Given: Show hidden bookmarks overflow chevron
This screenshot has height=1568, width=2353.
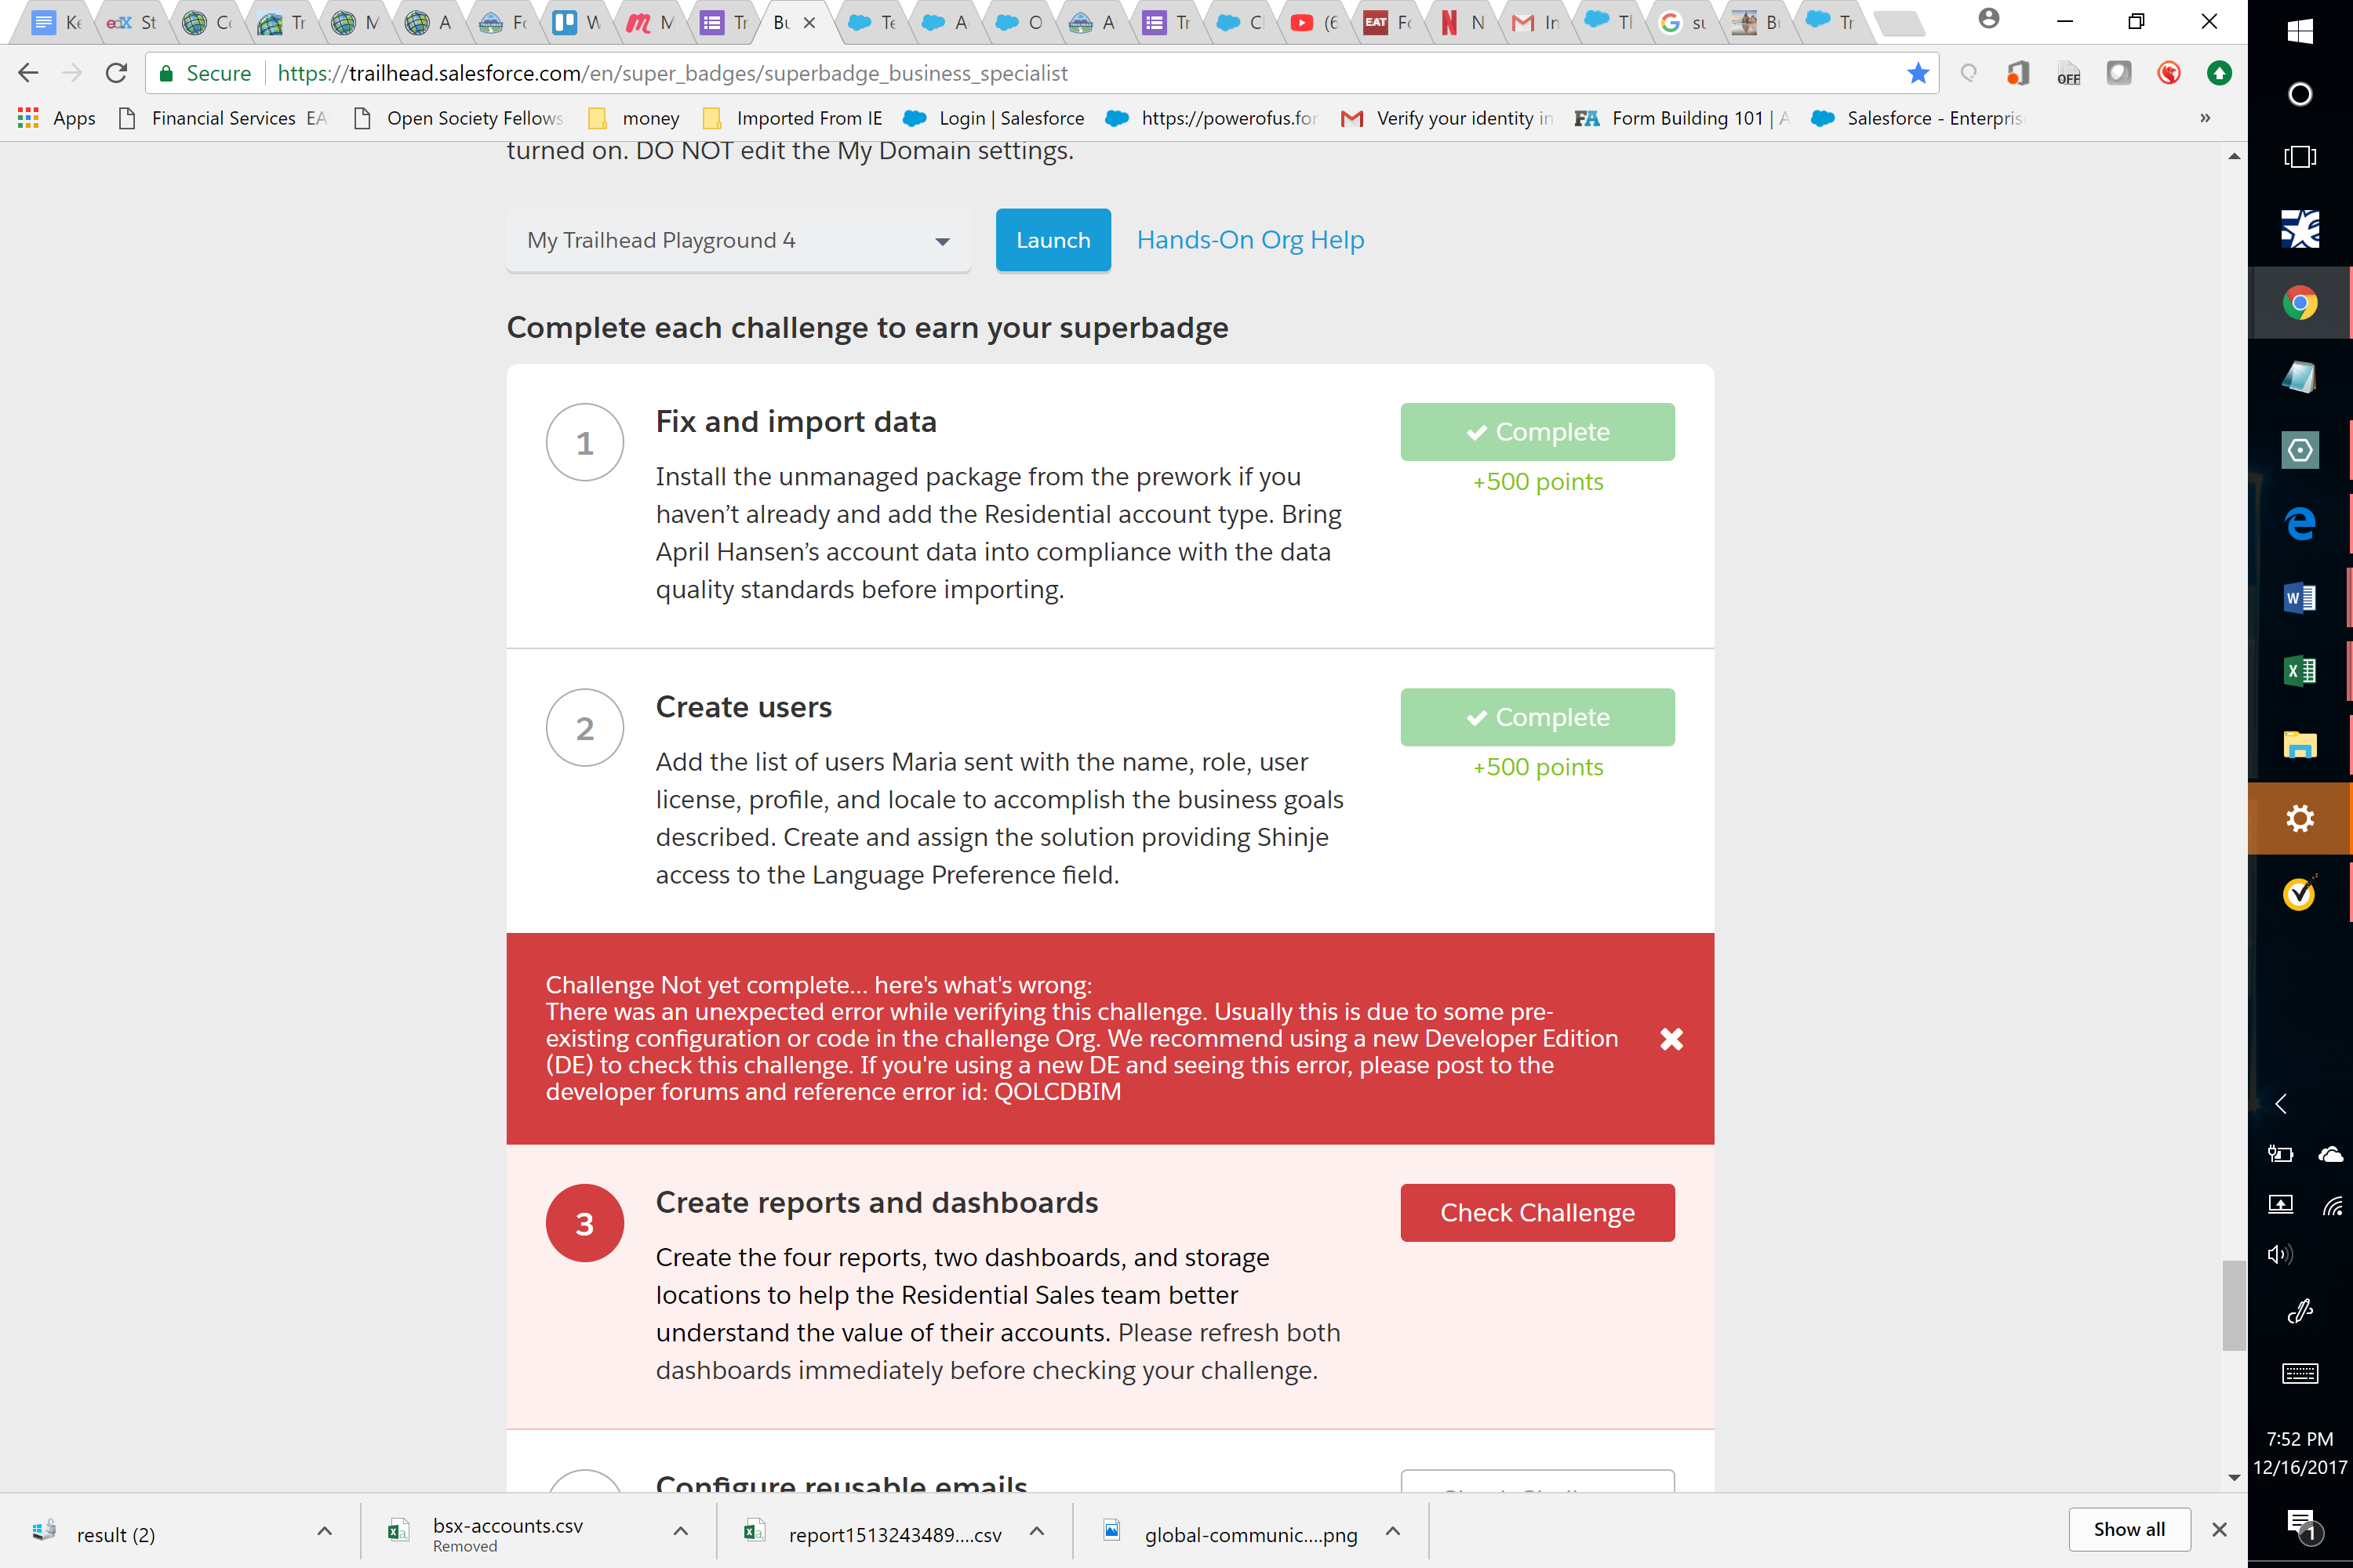Looking at the screenshot, I should (2205, 118).
